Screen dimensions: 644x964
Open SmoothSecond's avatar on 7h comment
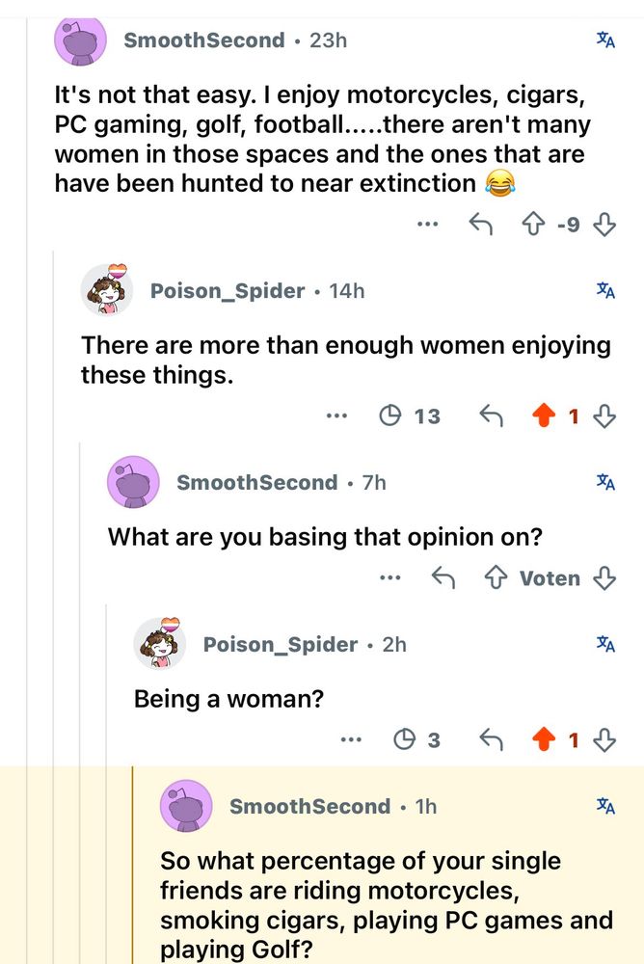132,482
